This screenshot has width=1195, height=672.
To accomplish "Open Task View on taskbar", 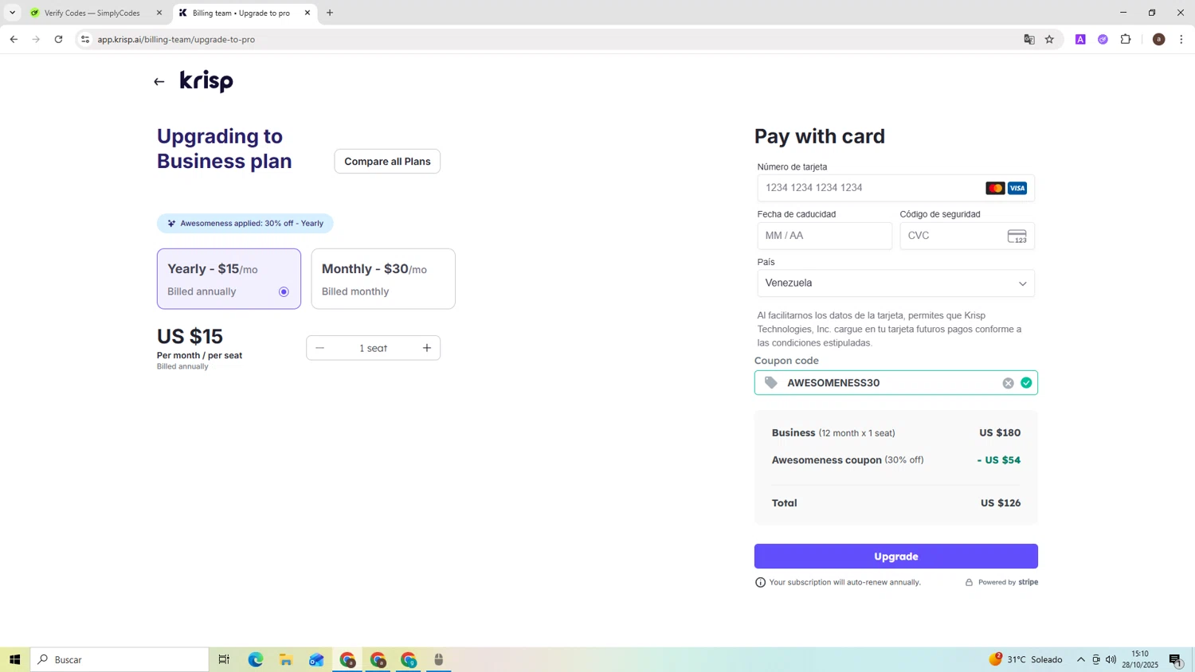I will point(224,659).
